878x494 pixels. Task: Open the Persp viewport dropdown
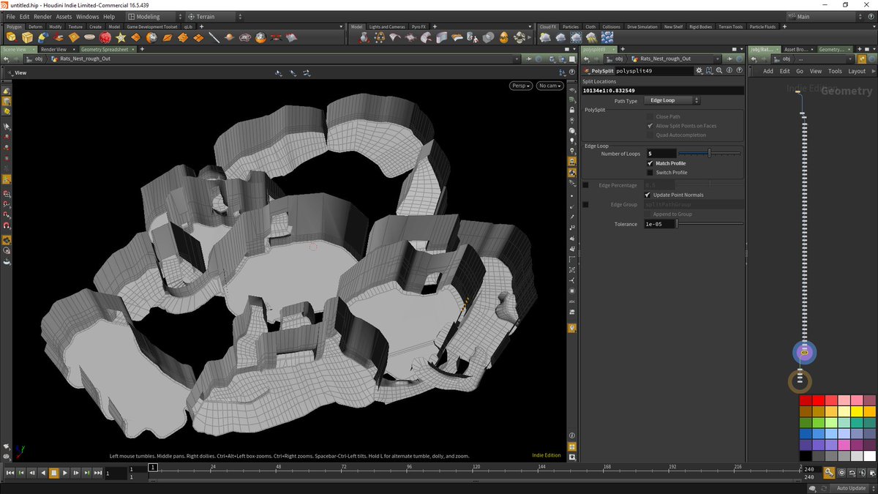coord(521,86)
